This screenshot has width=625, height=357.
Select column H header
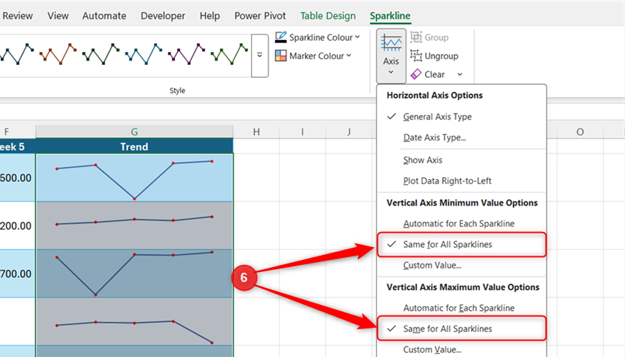pyautogui.click(x=256, y=131)
